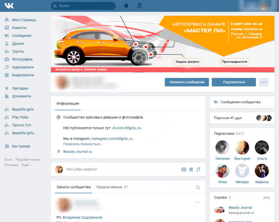
Task: Open Владимир Сидоренков photographer link
Action: (x=82, y=217)
